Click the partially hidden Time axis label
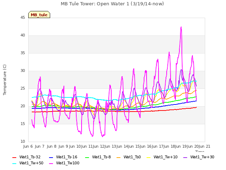 pyautogui.click(x=200, y=151)
